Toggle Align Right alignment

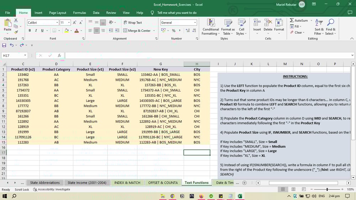(x=103, y=30)
